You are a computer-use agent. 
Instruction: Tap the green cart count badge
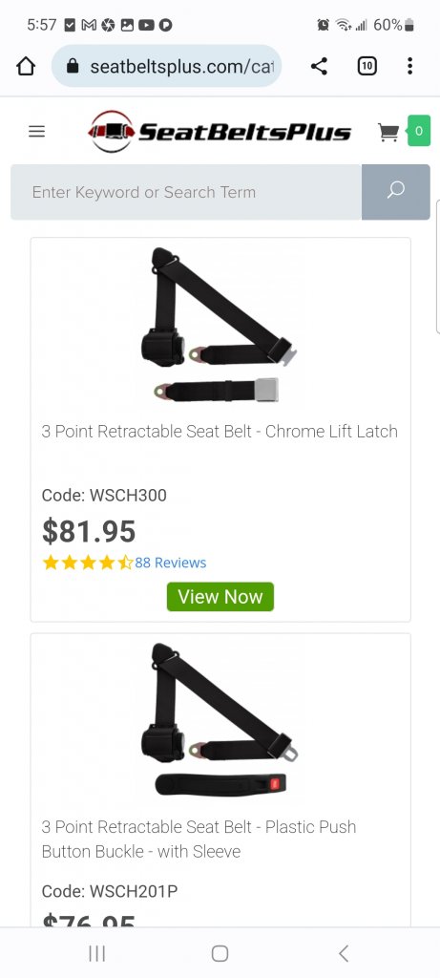click(x=418, y=131)
